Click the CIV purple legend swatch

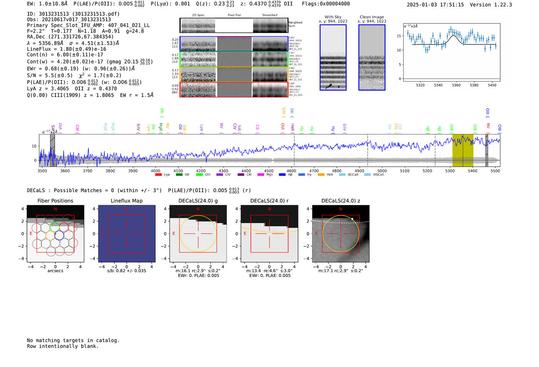pos(220,174)
